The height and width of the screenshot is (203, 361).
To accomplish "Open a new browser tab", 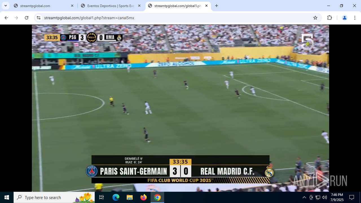I will coord(216,6).
